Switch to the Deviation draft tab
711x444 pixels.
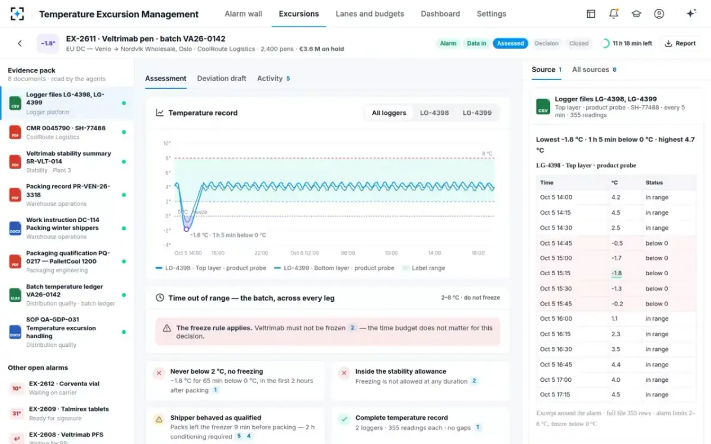[x=222, y=78]
